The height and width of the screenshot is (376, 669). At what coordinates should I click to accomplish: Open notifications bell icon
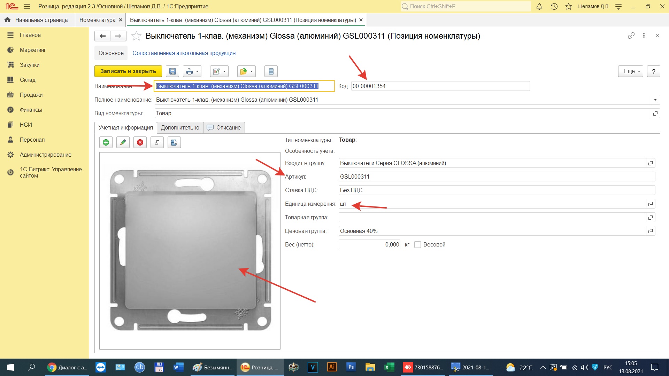pos(539,6)
